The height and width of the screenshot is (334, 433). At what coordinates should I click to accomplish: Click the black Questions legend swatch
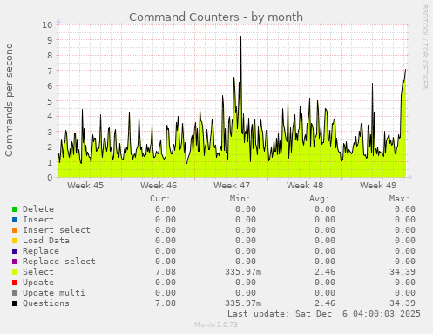click(x=15, y=303)
